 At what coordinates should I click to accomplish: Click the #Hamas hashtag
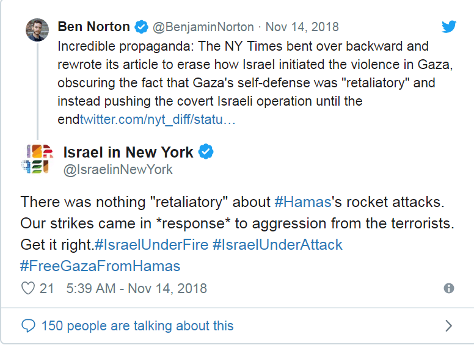303,202
